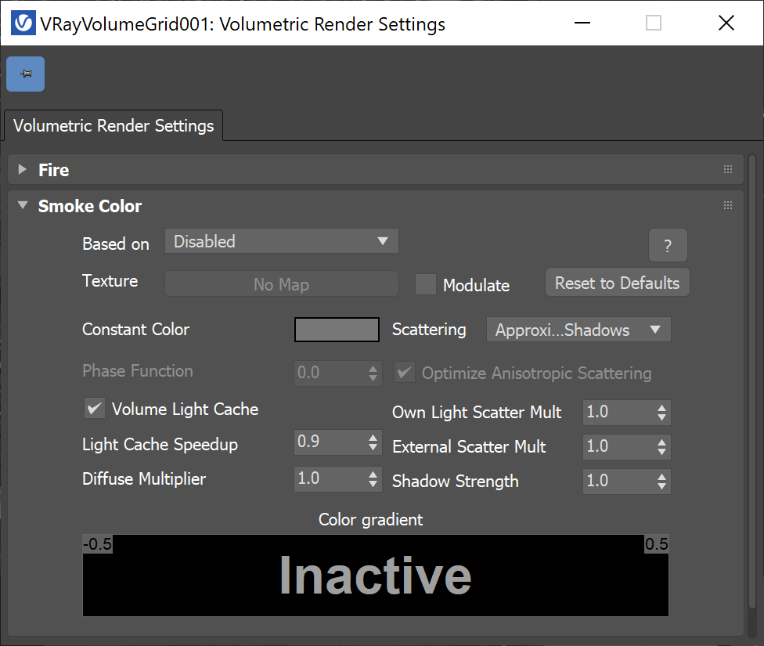764x646 pixels.
Task: Toggle the Modulate checkbox
Action: (x=425, y=284)
